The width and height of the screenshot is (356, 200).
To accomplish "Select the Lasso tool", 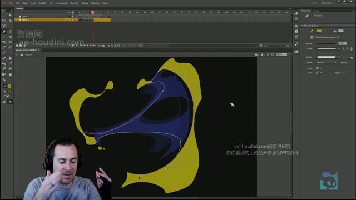I will pos(4,26).
